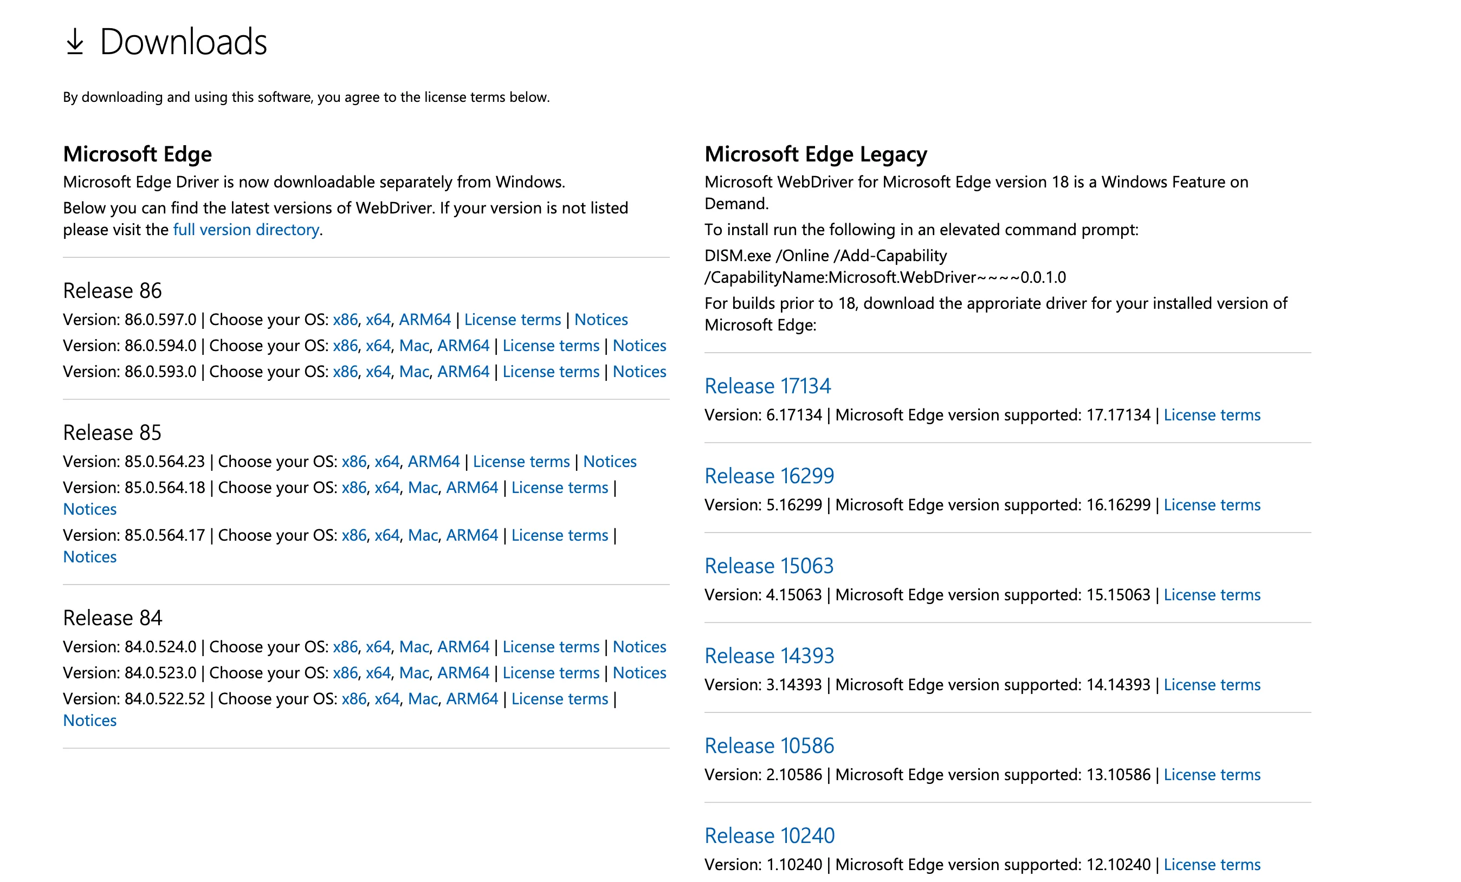This screenshot has width=1461, height=882.
Task: Open the Release 16299 link
Action: pos(769,477)
